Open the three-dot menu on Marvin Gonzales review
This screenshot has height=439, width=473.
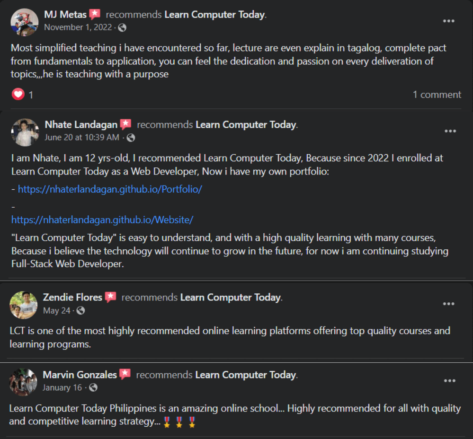coord(450,381)
